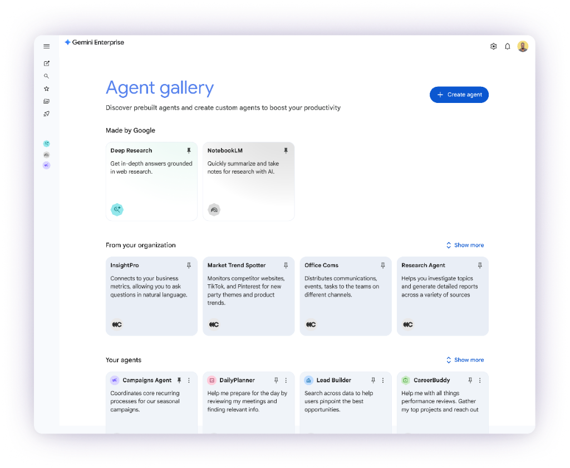
Task: Open the Market Trend Spotter agent card
Action: tap(248, 296)
